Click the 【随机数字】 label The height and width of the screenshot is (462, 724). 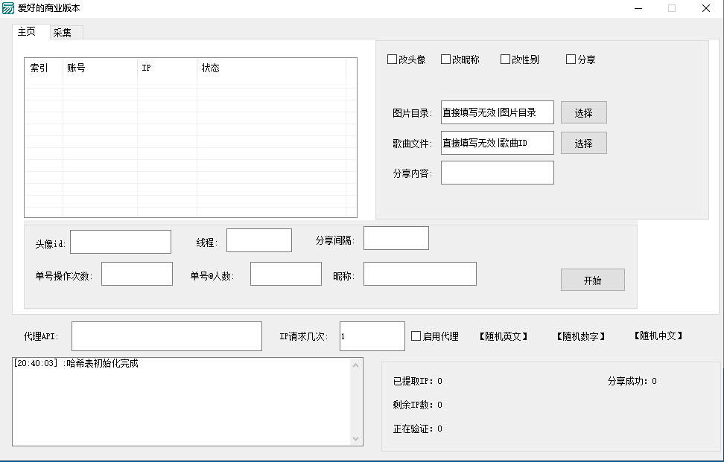[x=581, y=336]
